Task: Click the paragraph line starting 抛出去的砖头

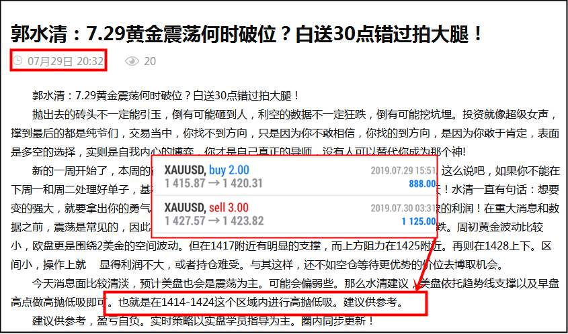Action: (294, 115)
